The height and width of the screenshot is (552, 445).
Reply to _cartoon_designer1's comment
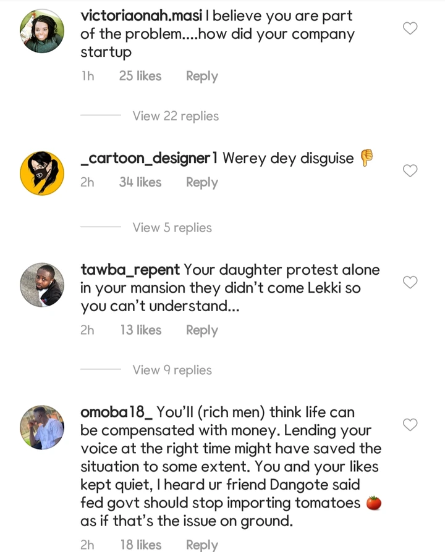pos(201,183)
